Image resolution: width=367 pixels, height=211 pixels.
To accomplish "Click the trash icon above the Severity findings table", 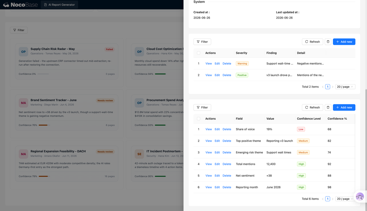I will 328,42.
